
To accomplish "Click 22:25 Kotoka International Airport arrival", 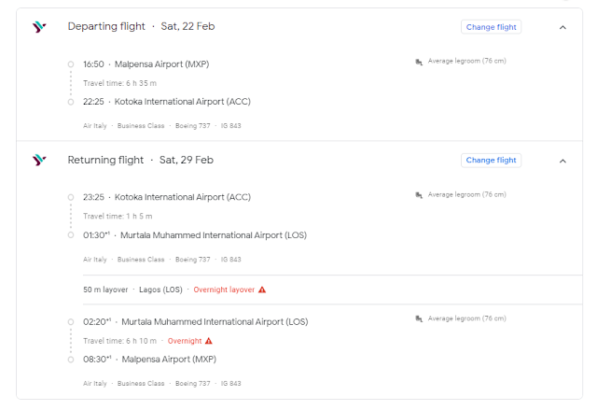I will (x=166, y=102).
